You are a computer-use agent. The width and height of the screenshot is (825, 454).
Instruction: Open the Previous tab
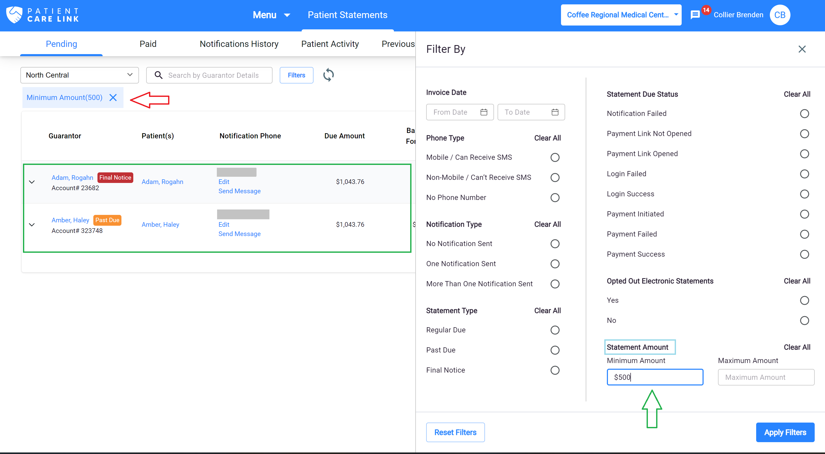click(x=398, y=44)
